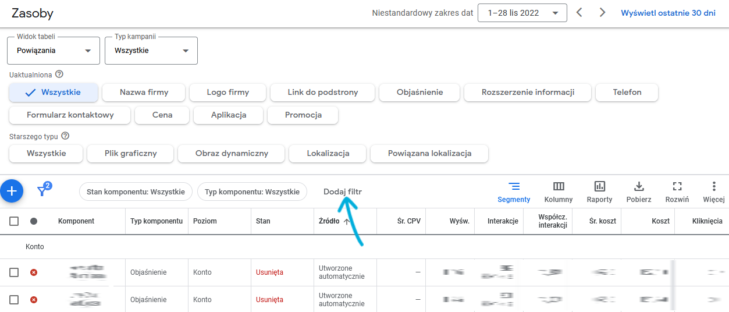Click the Dodaj filtr field

tap(343, 192)
